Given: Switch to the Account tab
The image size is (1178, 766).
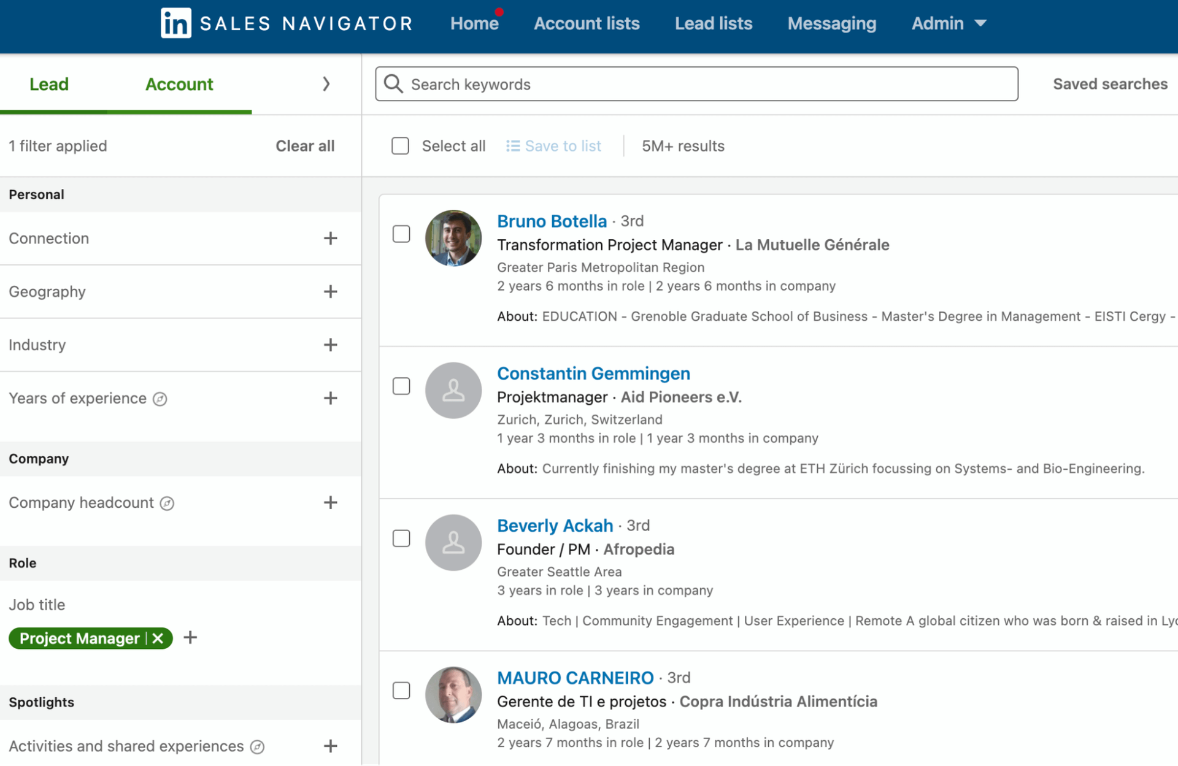Looking at the screenshot, I should click(179, 84).
